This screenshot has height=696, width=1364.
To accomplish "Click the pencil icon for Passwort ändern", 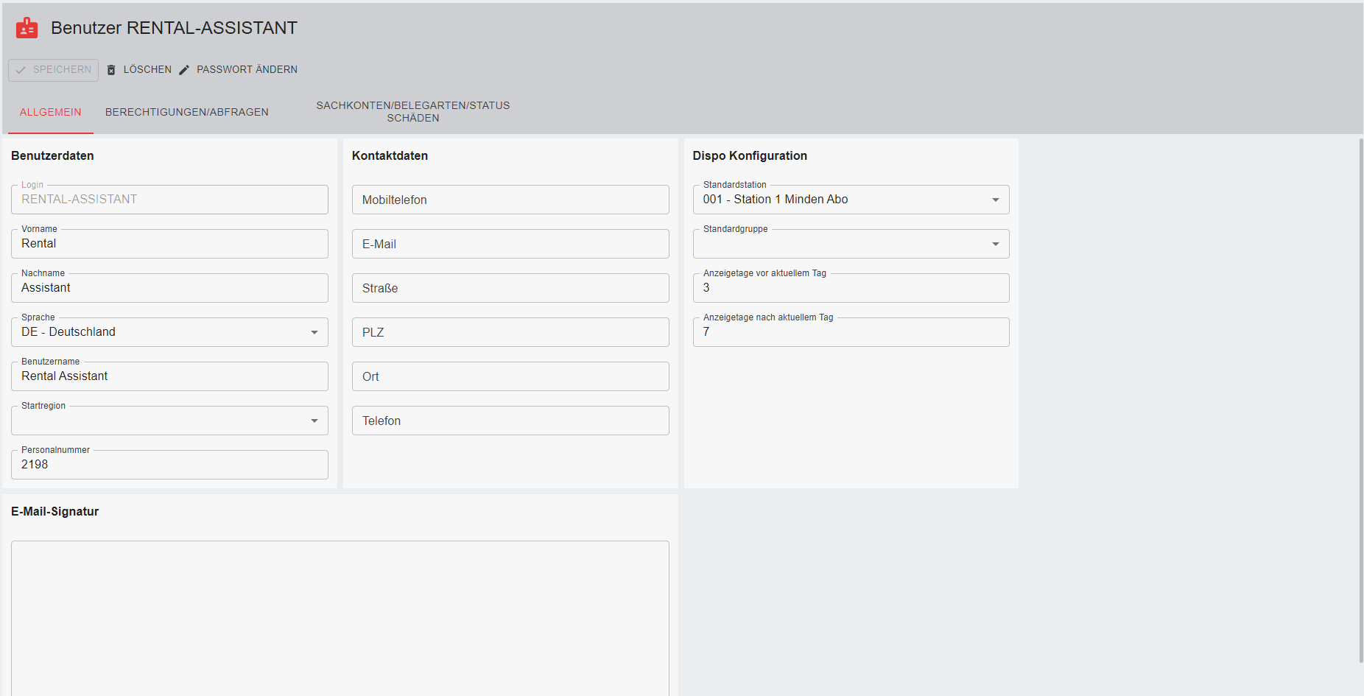I will click(184, 70).
